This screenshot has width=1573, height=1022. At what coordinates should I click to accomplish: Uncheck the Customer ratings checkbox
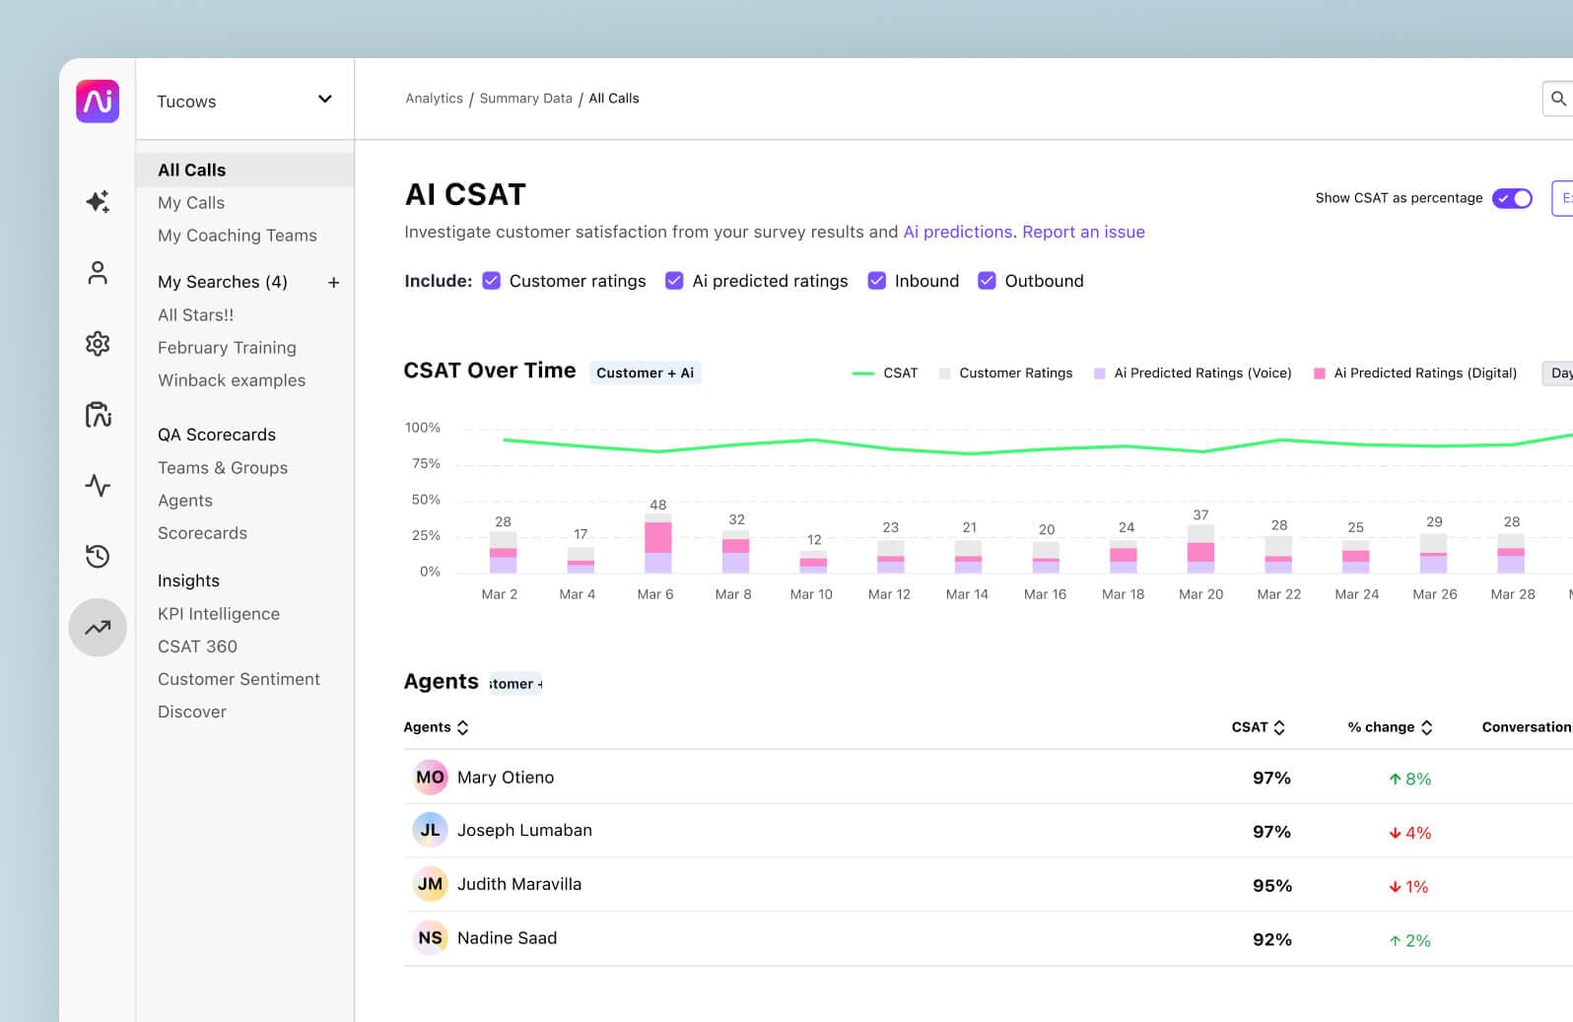492,281
